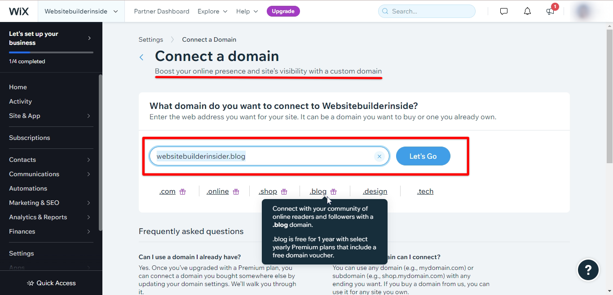Screen dimensions: 613x295
Task: Click the back arrow beside Connect a domain
Action: [x=141, y=57]
